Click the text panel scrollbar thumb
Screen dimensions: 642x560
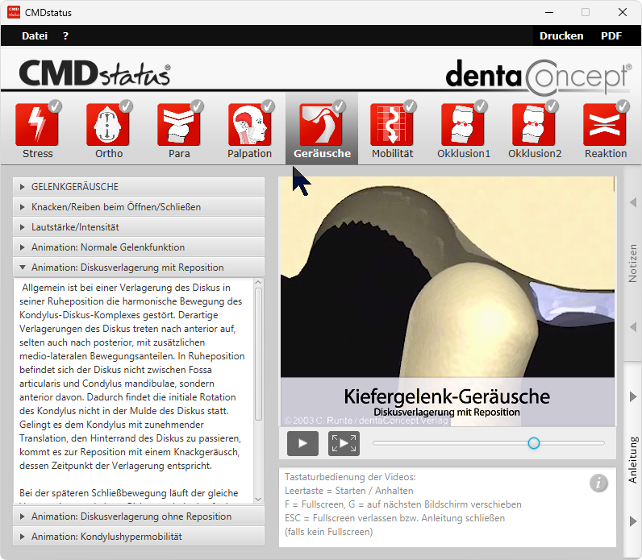(x=258, y=355)
